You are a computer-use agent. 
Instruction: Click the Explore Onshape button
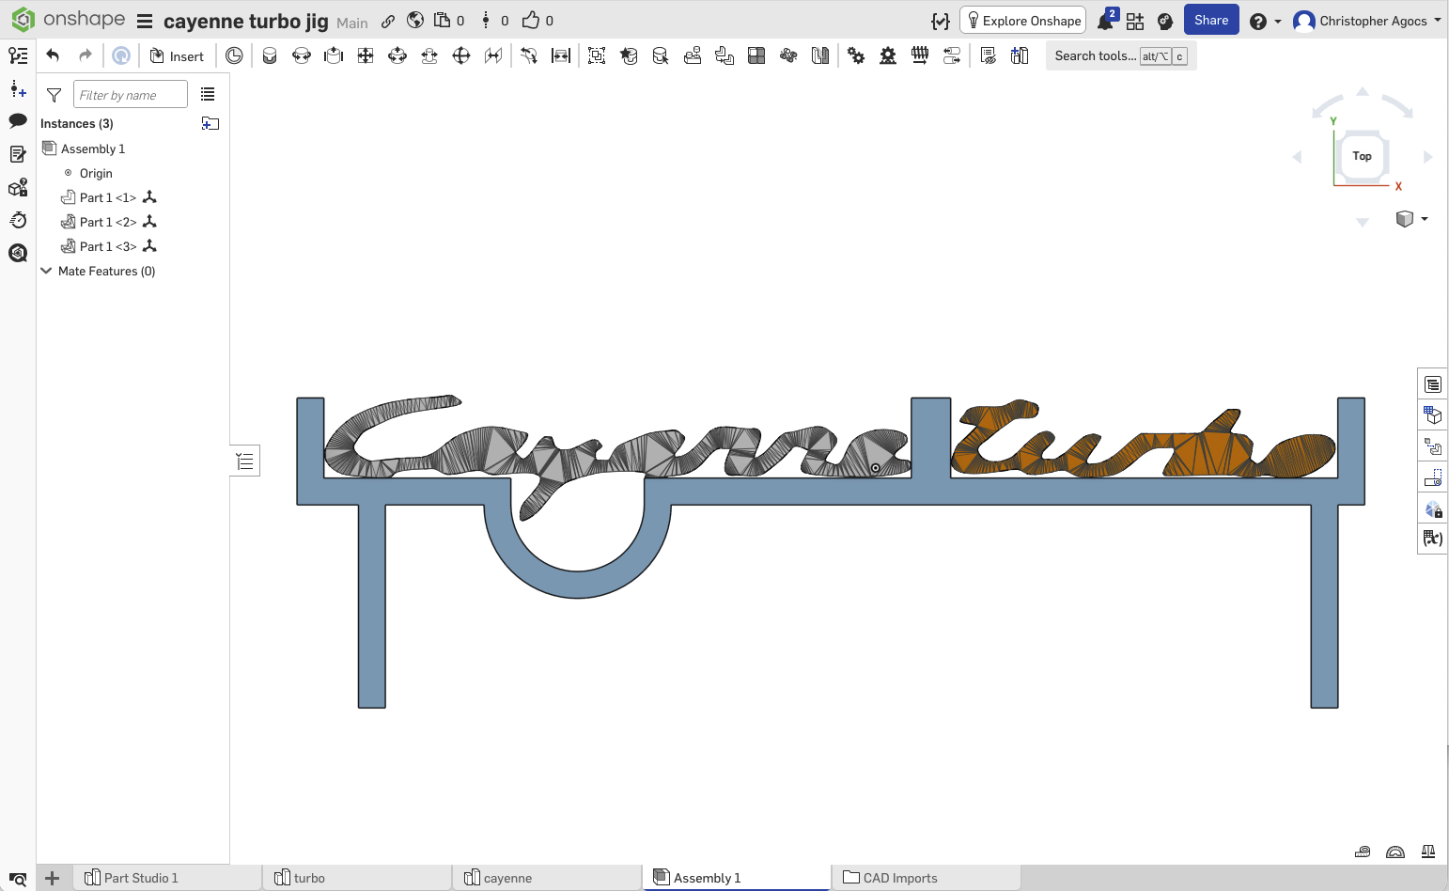(x=1022, y=21)
